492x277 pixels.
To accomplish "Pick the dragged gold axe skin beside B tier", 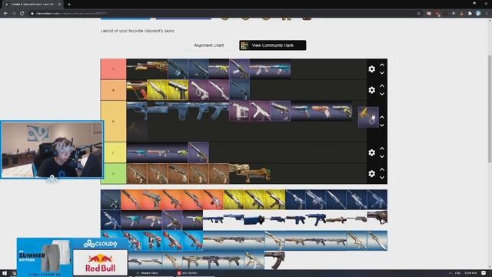I will pos(368,117).
